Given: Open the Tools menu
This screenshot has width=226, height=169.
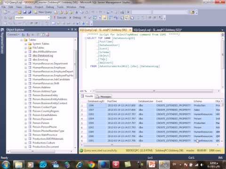Looking at the screenshot, I should click(x=60, y=7).
